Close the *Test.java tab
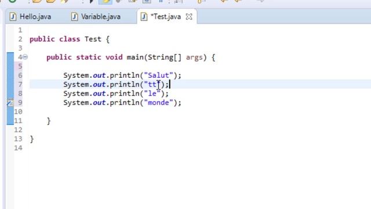Image resolution: width=371 pixels, height=209 pixels. pos(189,17)
